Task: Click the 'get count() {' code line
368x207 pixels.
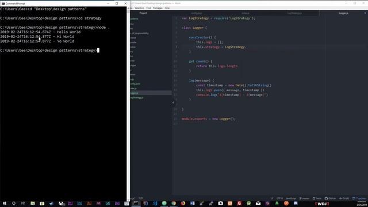Action: [201, 62]
